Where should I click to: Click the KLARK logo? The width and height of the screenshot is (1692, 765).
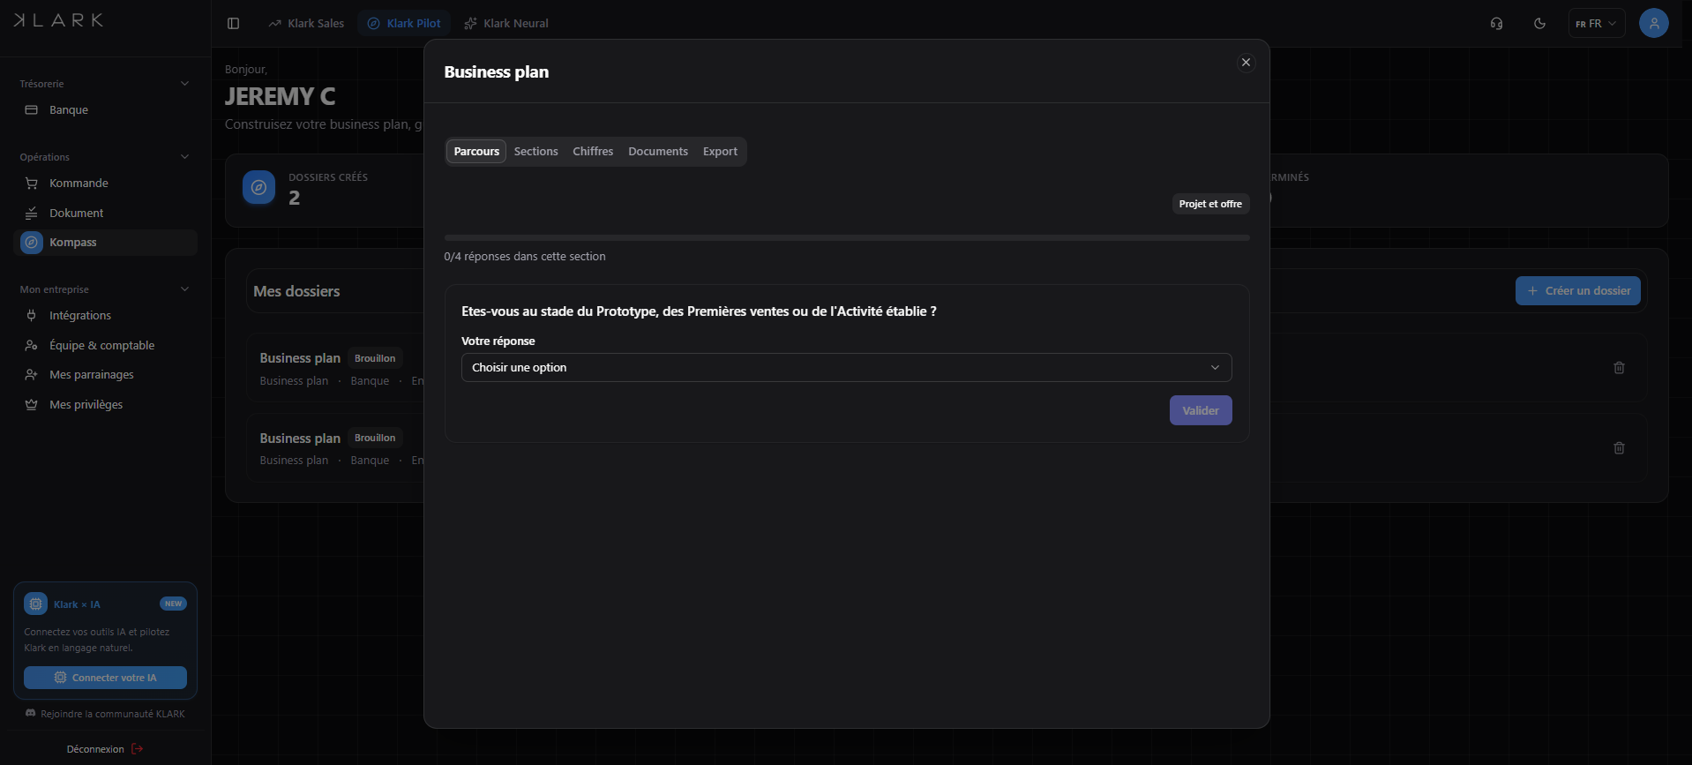click(x=58, y=20)
